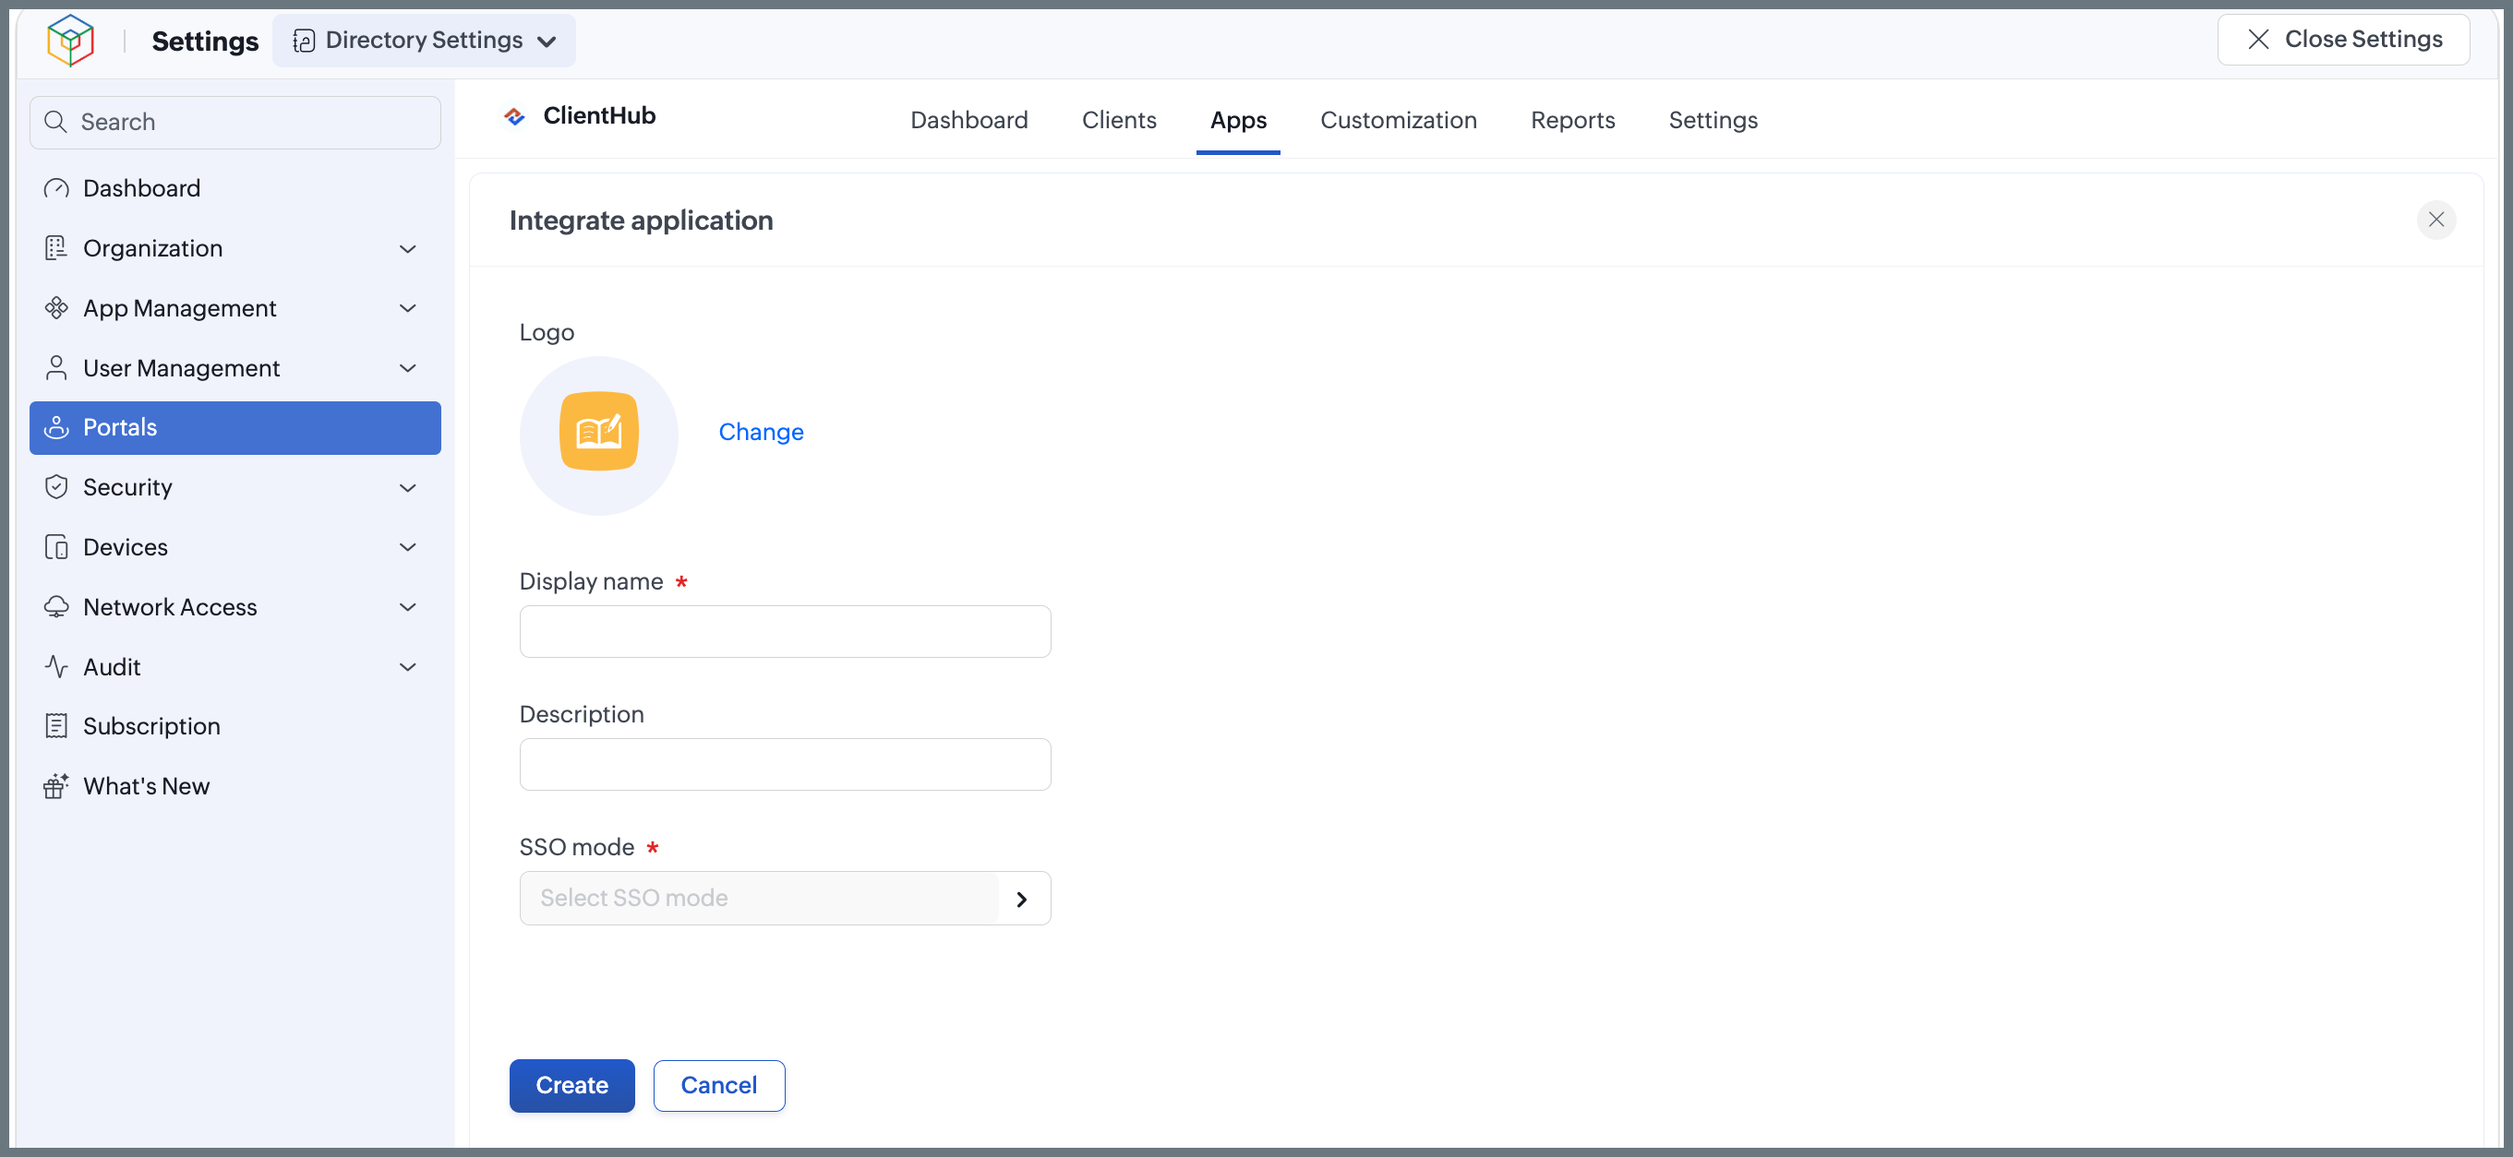Click the search magnifier icon
Screen dimensions: 2513x1157
click(55, 122)
